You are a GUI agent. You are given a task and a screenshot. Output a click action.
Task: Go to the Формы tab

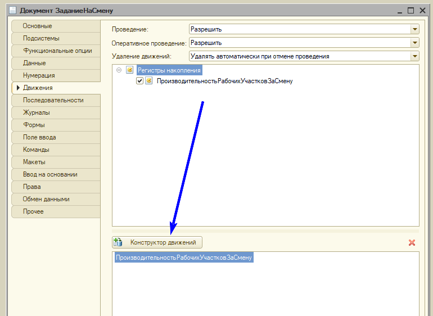tap(34, 125)
